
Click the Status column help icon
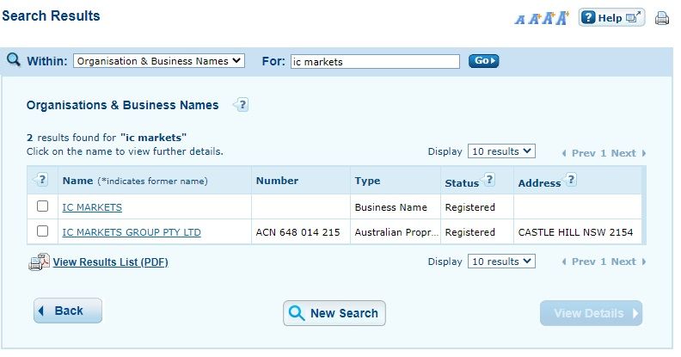pos(488,180)
